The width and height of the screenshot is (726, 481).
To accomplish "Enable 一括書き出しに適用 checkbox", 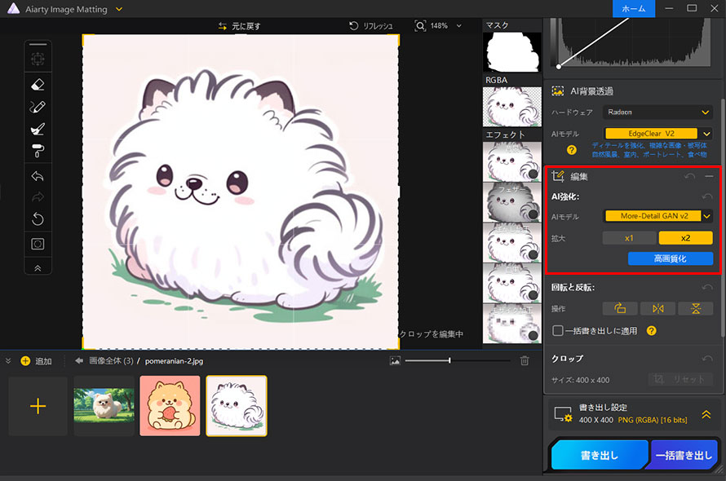I will (558, 330).
